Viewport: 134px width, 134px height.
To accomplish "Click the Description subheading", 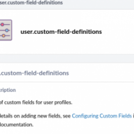I will (8, 90).
